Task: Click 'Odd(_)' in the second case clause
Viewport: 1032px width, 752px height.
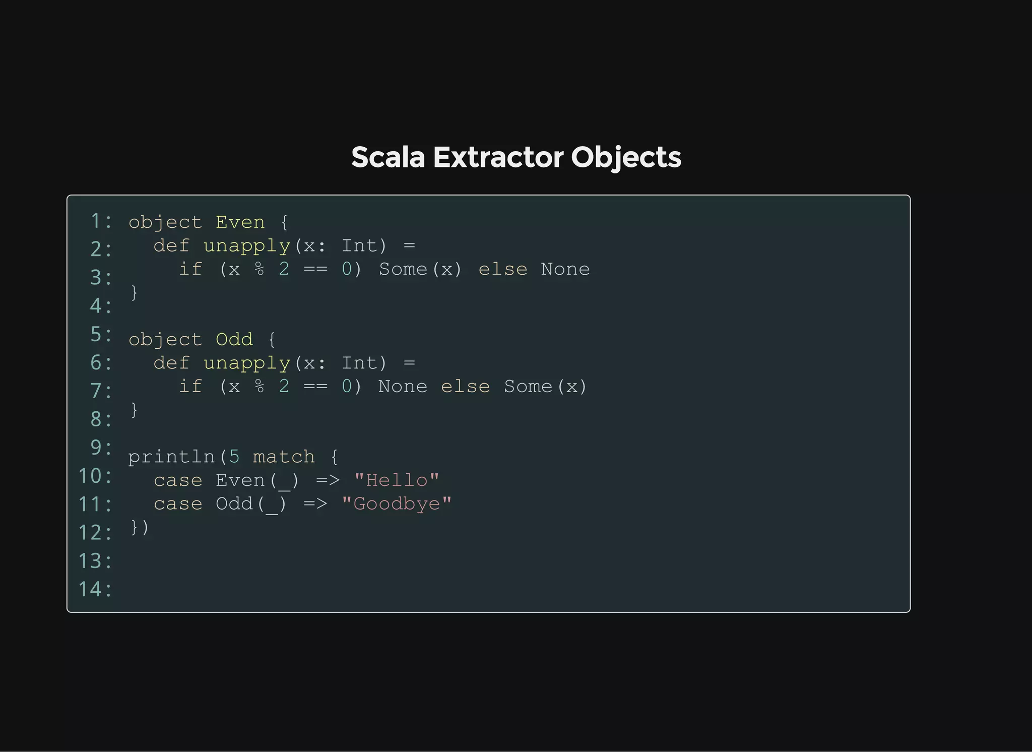Action: 251,504
